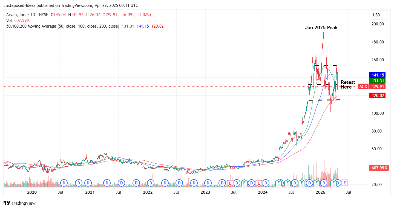Select the blue D marker under Jul 2021

(121, 183)
